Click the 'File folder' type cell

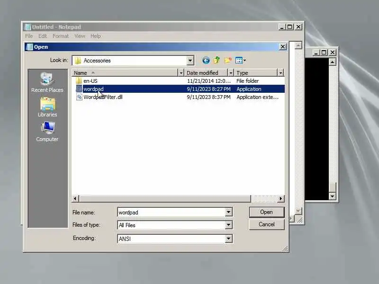pyautogui.click(x=247, y=81)
